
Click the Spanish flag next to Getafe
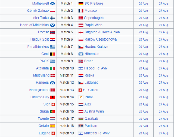pyautogui.click(x=52, y=126)
